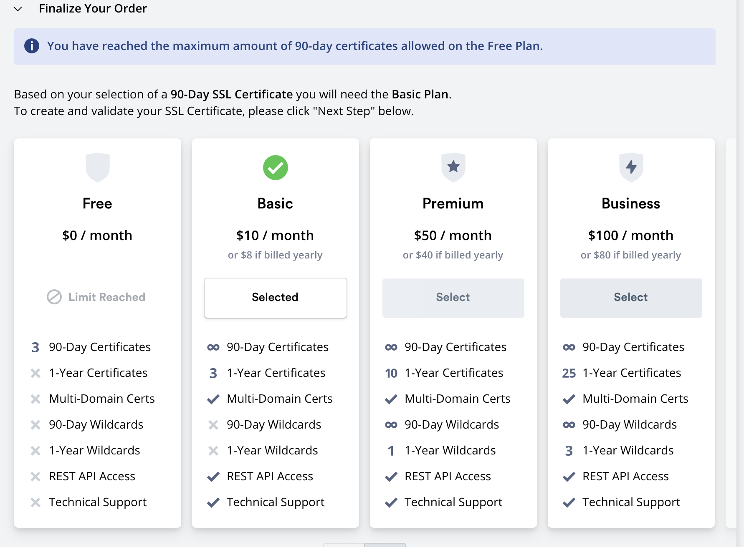Click checkmark beside Basic Multi-Domain Certs
The width and height of the screenshot is (744, 547).
213,399
